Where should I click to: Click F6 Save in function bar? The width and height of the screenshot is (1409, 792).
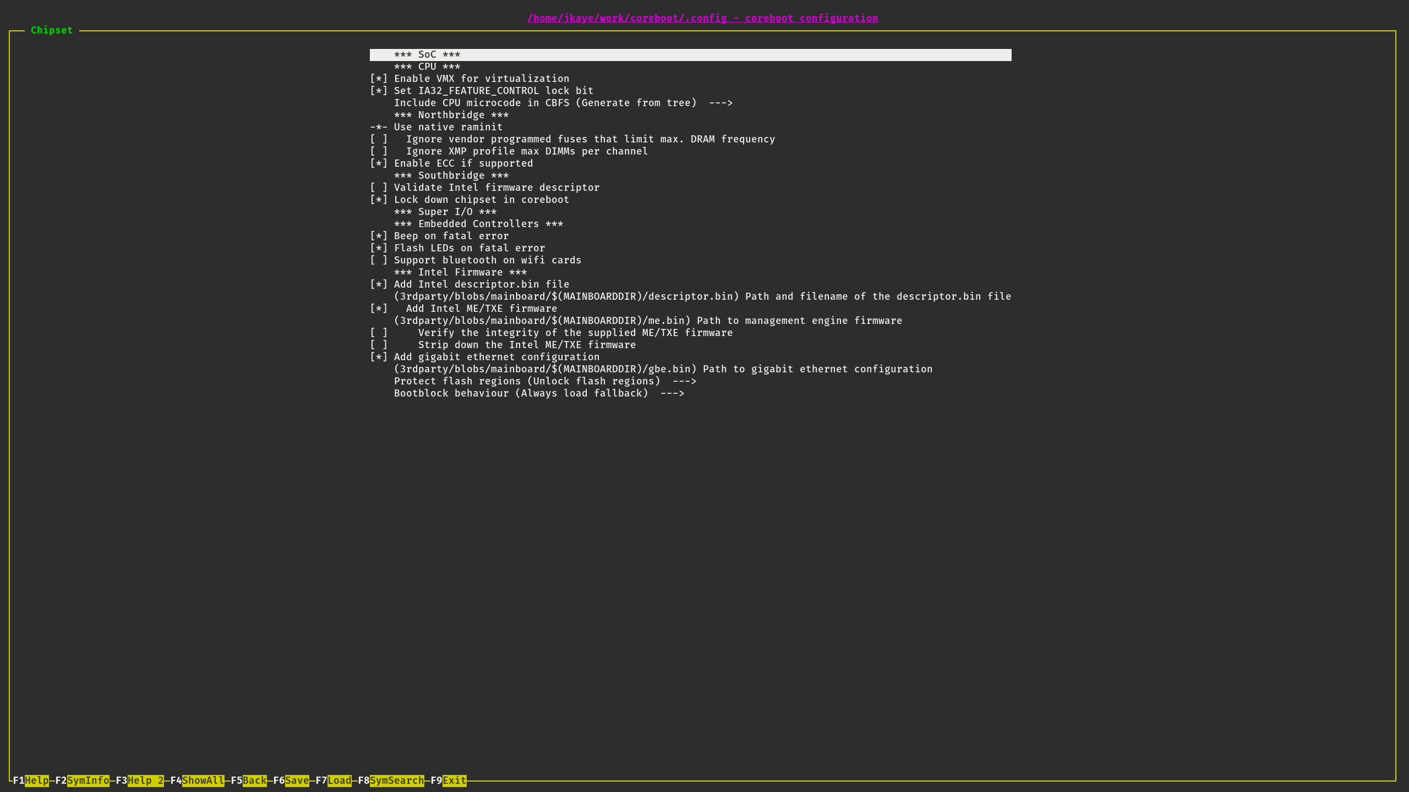(x=291, y=780)
